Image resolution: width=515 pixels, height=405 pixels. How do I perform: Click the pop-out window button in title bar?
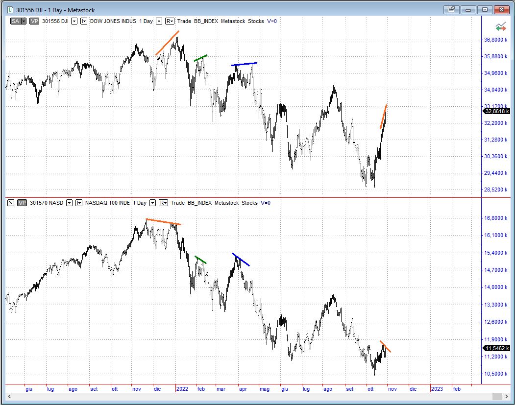451,9
